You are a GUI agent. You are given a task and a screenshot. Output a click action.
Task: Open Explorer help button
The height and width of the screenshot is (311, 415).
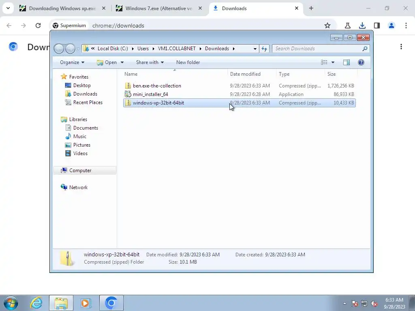pyautogui.click(x=361, y=62)
